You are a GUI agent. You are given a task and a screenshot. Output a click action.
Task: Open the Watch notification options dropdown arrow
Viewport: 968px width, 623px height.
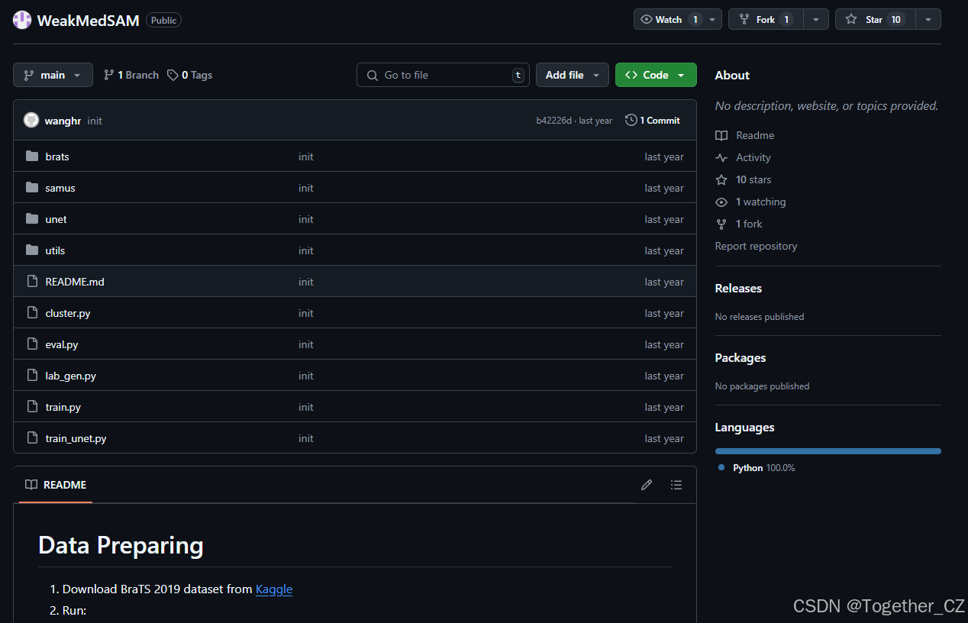click(713, 20)
